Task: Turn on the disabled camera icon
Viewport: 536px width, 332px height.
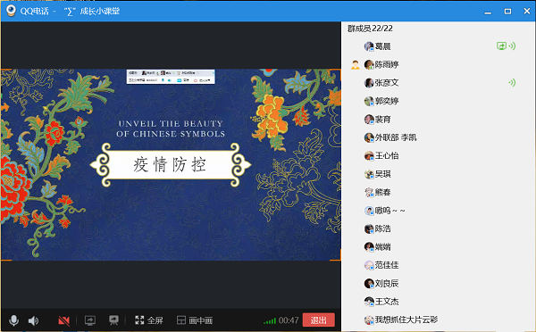Action: [64, 320]
